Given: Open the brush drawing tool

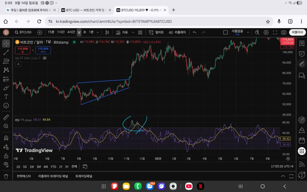Looking at the screenshot, I should point(6,88).
